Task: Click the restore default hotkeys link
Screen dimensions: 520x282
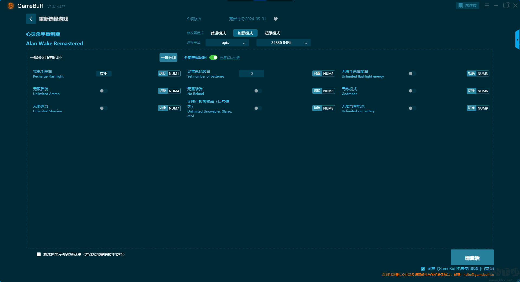Action: (230, 58)
